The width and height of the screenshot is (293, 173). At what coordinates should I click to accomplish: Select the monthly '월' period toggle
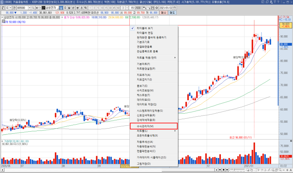69,8
